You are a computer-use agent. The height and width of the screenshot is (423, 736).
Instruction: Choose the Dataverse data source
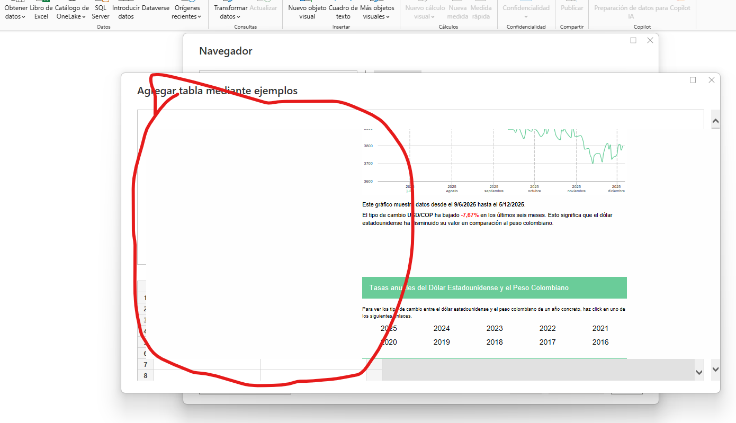pyautogui.click(x=155, y=8)
